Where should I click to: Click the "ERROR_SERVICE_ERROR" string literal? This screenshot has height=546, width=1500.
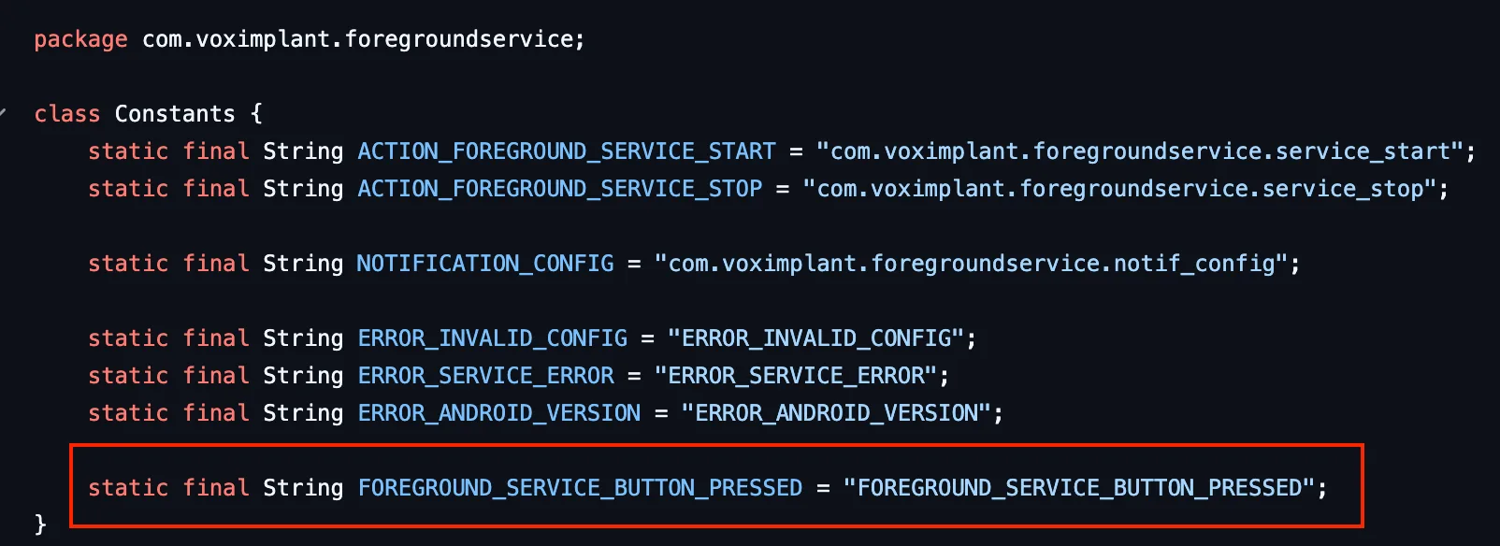click(x=796, y=376)
